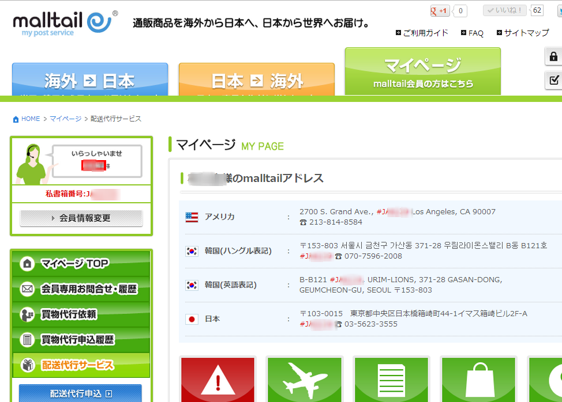Screen dimensions: 562x402
Task: Click the envelope icon in sidebar
Action: (x=27, y=289)
